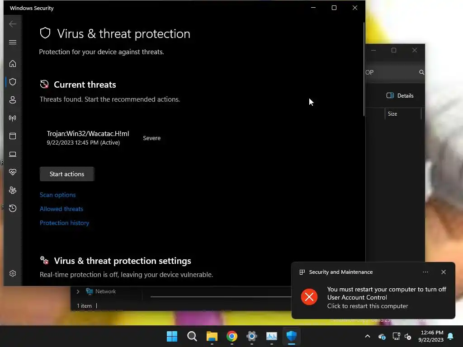The width and height of the screenshot is (463, 347).
Task: Open Device performance & health heart icon
Action: click(x=12, y=172)
